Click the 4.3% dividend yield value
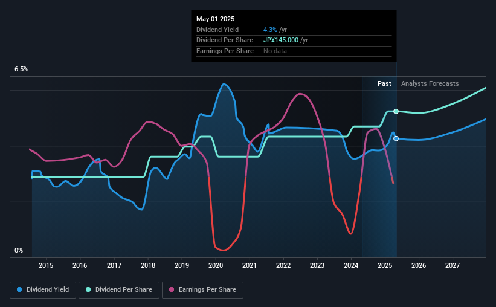496x307 pixels. (270, 30)
